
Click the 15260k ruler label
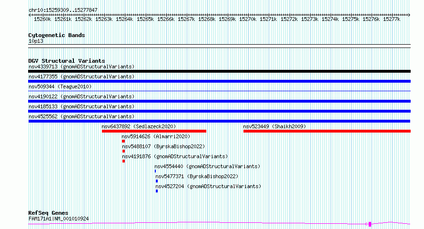42,19
